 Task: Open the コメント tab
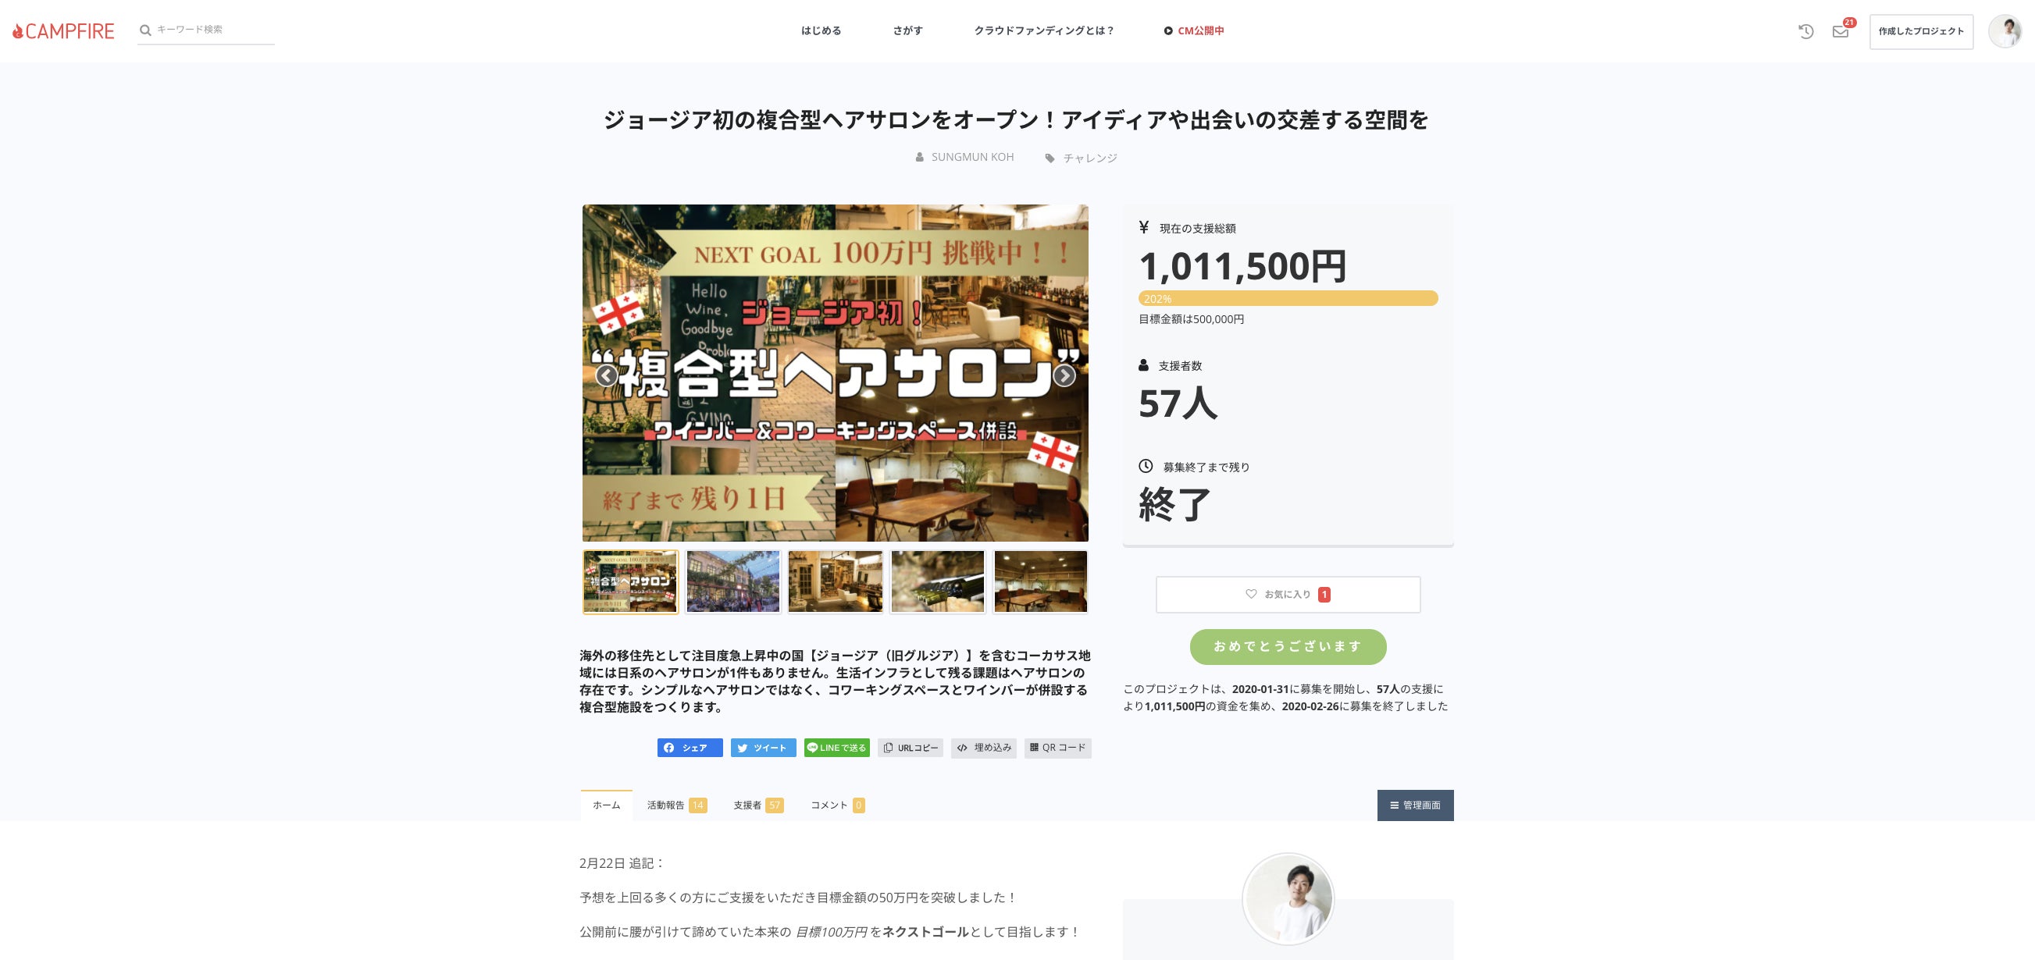coord(837,805)
